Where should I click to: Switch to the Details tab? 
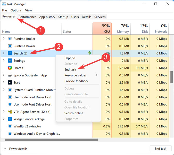click(87, 17)
